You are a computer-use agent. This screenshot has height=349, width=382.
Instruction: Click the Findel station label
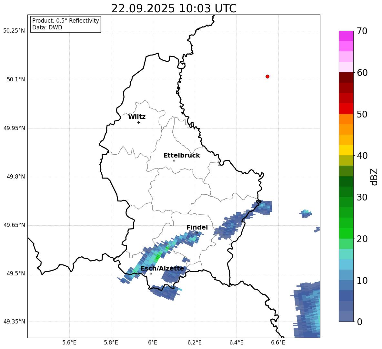(x=197, y=227)
